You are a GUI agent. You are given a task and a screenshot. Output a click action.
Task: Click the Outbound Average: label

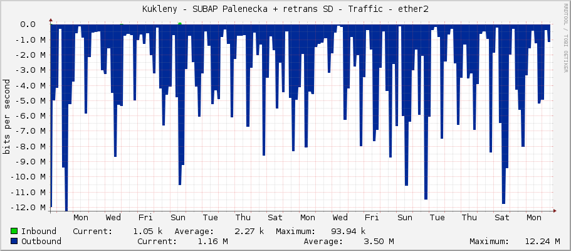[x=323, y=241]
